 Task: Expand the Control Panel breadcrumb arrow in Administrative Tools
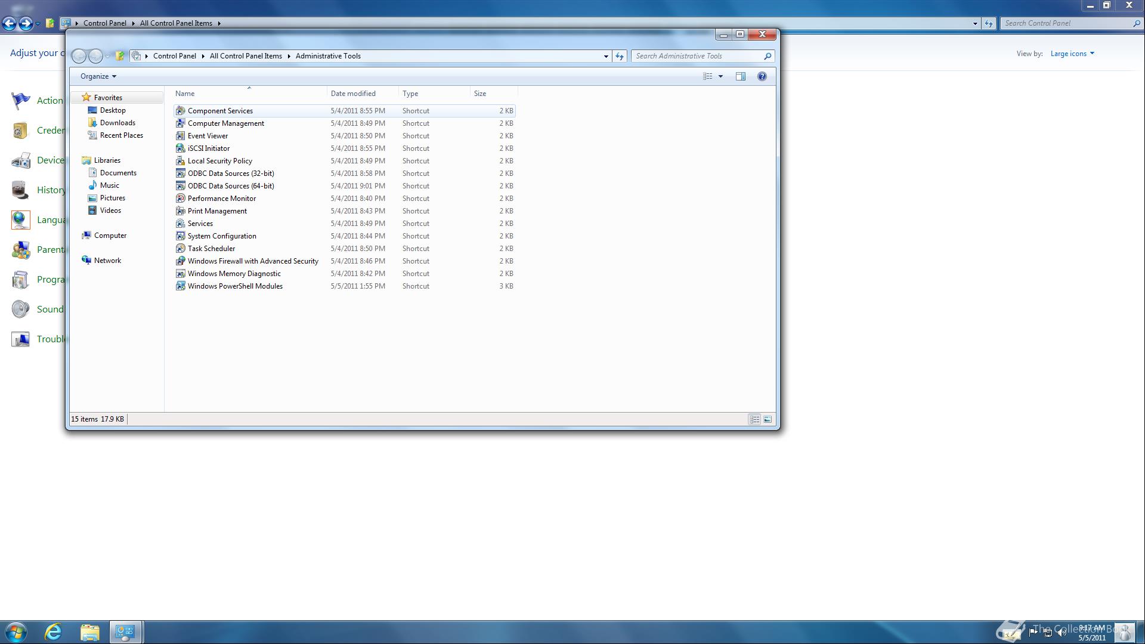[x=203, y=56]
